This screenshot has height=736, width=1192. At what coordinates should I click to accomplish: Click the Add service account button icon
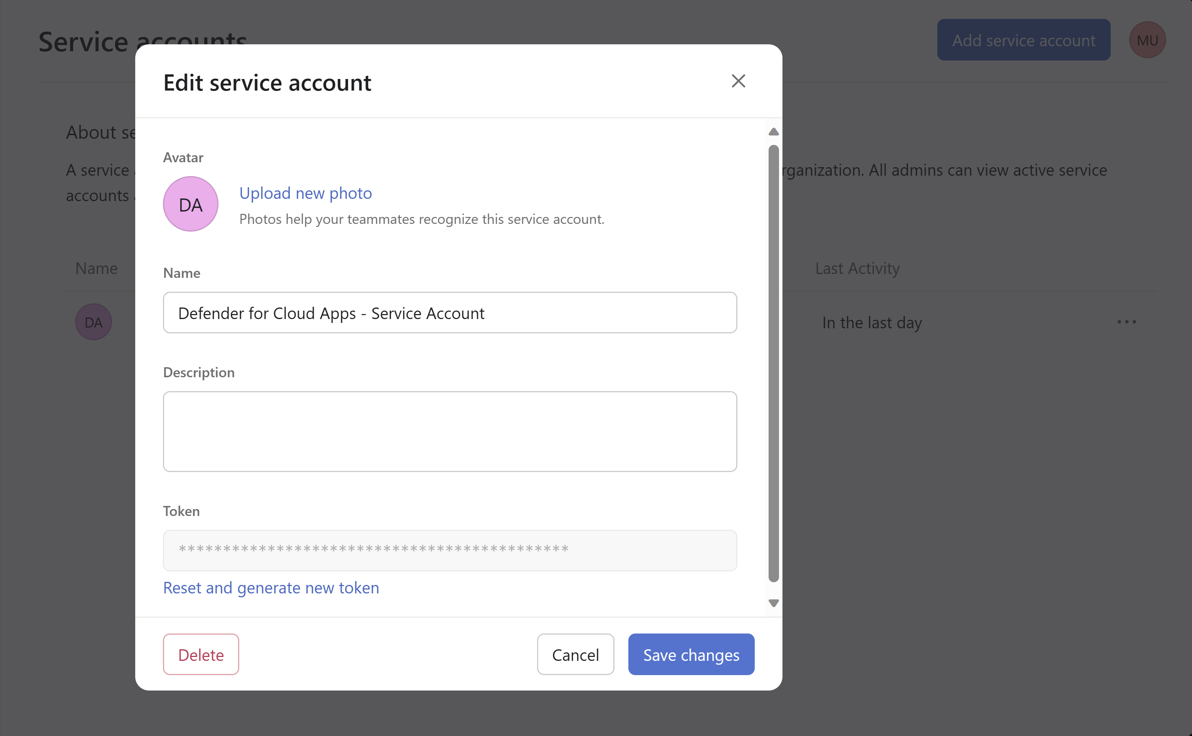tap(1023, 40)
